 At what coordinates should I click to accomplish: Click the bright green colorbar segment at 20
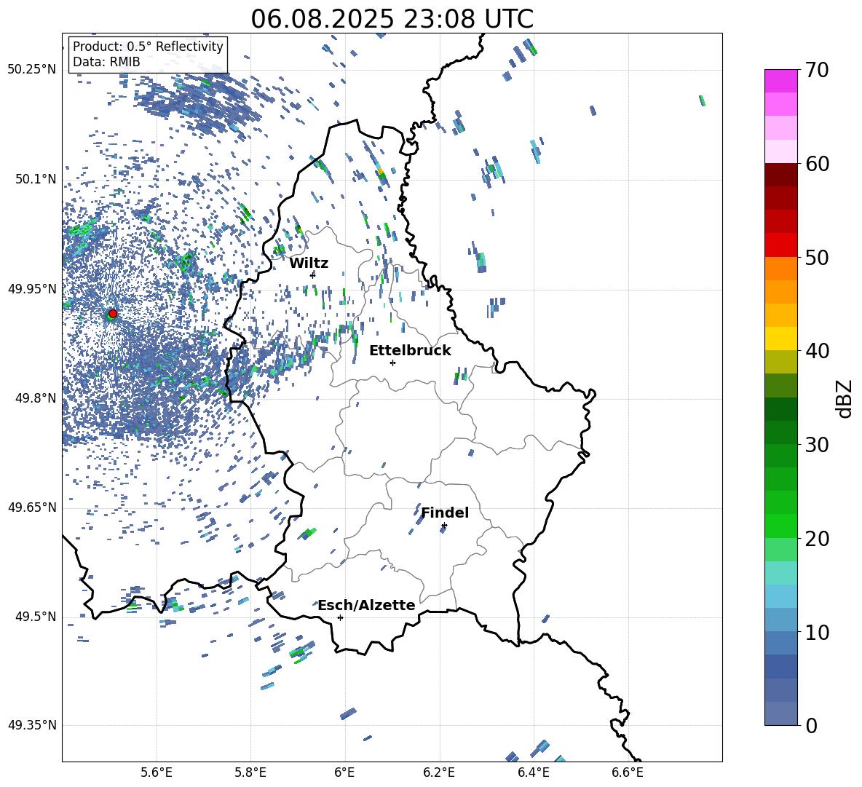(x=780, y=526)
